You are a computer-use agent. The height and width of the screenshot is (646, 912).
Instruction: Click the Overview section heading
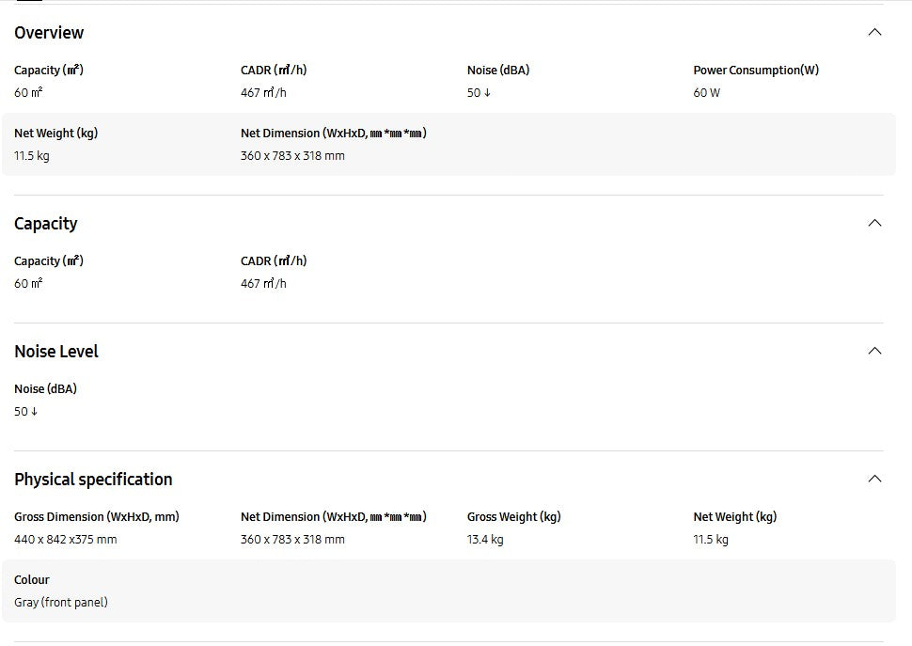pos(49,33)
